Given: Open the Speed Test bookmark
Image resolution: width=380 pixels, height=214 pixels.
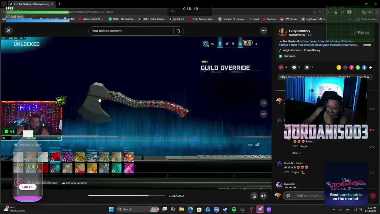Looking at the screenshot, I should coord(177,19).
